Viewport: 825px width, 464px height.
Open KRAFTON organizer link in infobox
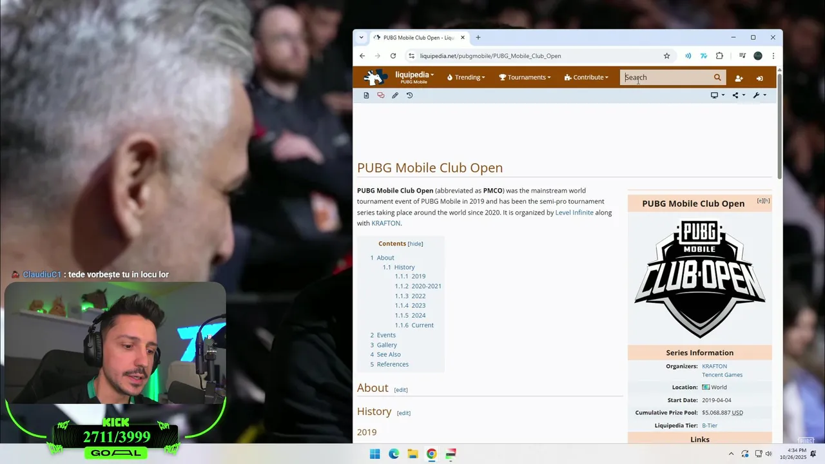pos(714,367)
